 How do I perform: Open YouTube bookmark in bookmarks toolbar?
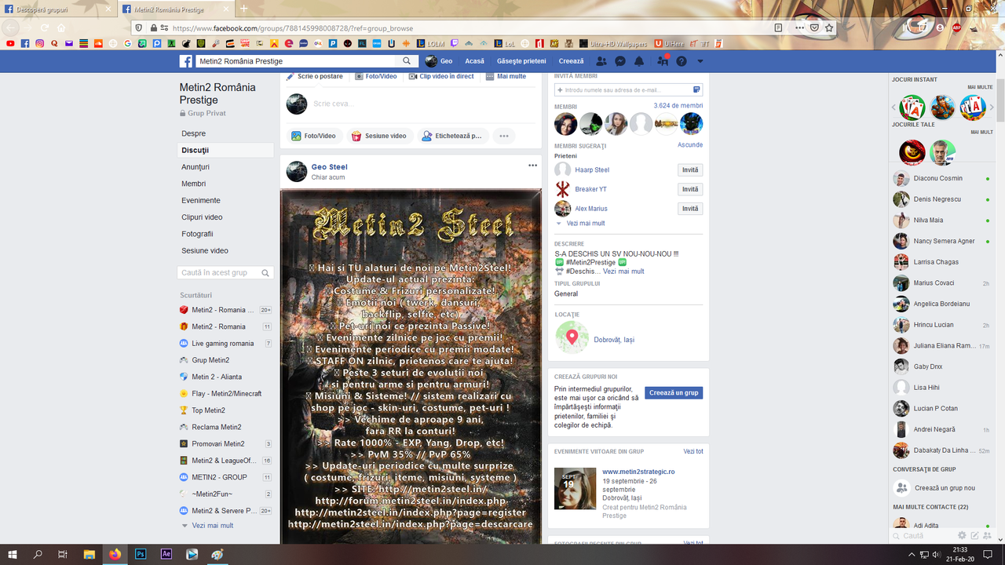coord(11,43)
